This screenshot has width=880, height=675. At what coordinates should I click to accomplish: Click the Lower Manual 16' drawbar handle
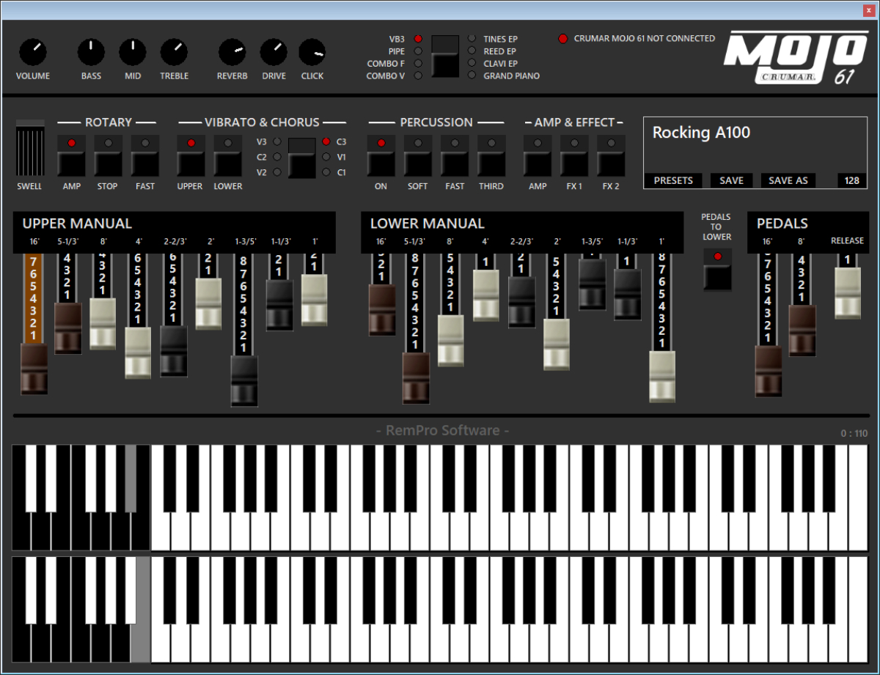pos(382,310)
